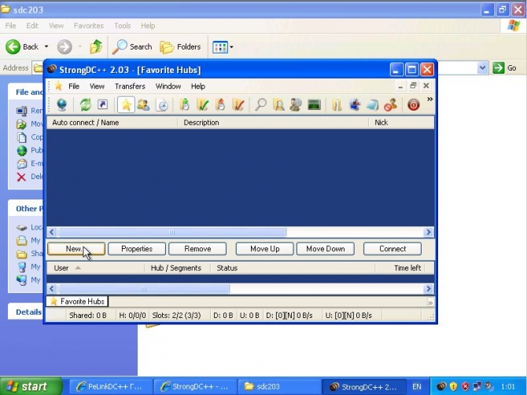Sort by Auto connect / Name column header

(112, 123)
